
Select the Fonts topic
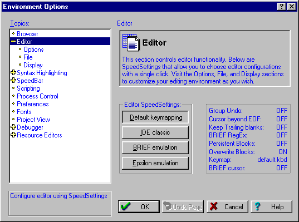click(x=24, y=112)
